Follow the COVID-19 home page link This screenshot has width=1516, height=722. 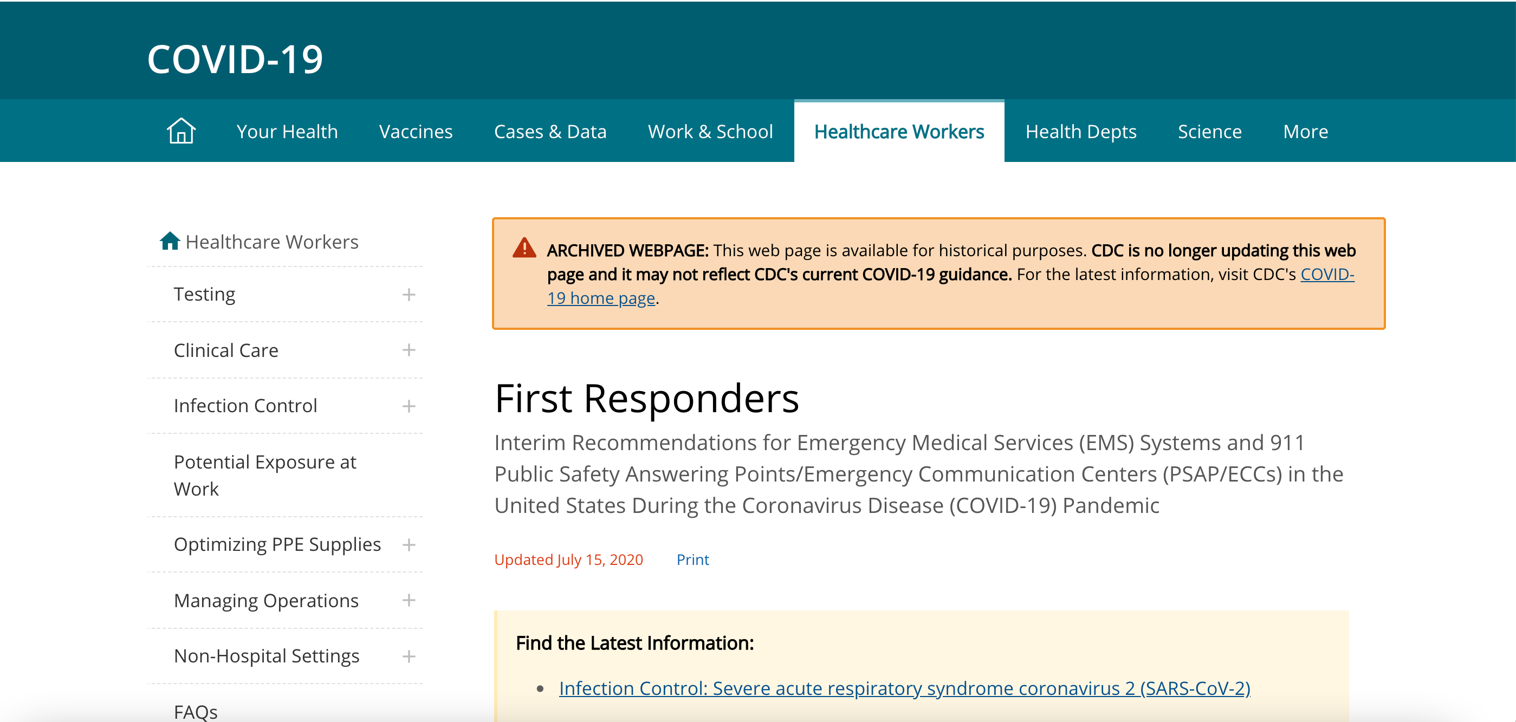[x=600, y=298]
